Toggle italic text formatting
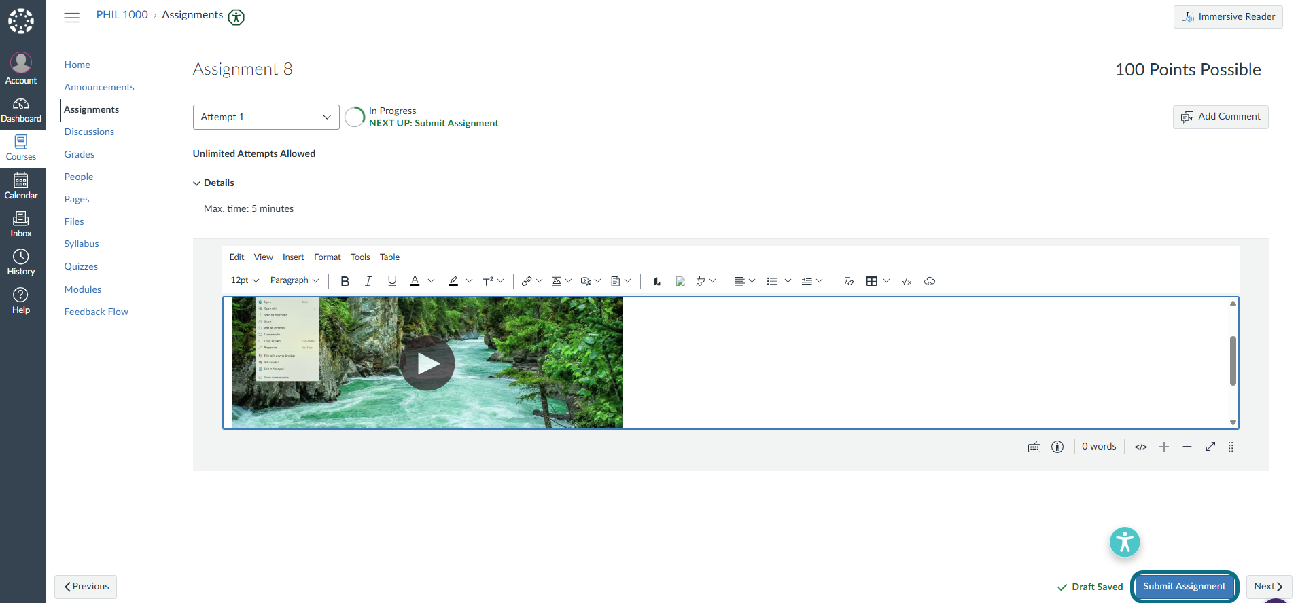Screen dimensions: 1298x603 point(368,281)
